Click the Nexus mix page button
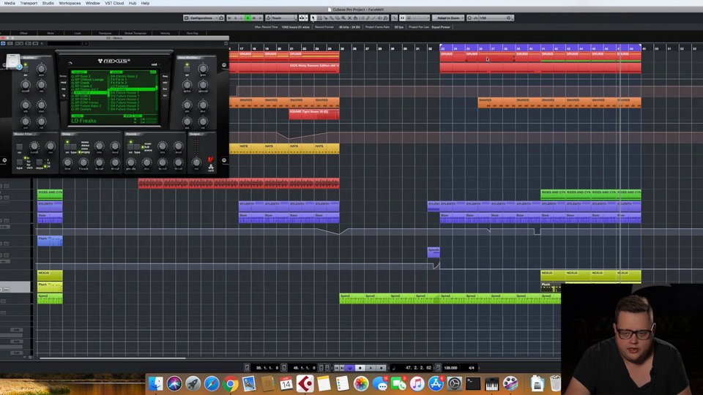Screen dimensions: 703x395 coord(165,83)
